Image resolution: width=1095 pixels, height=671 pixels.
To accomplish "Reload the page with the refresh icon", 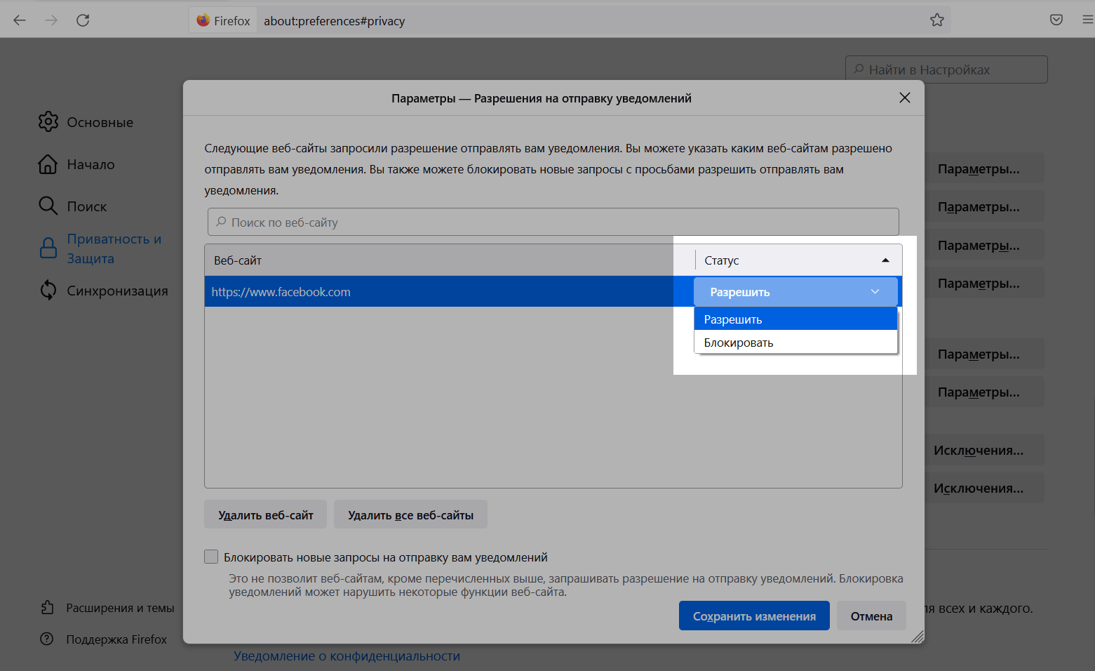I will tap(83, 20).
